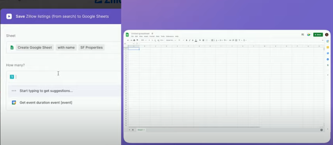Open Tasks in Sheets side panel
The image size is (333, 145).
point(328,53)
